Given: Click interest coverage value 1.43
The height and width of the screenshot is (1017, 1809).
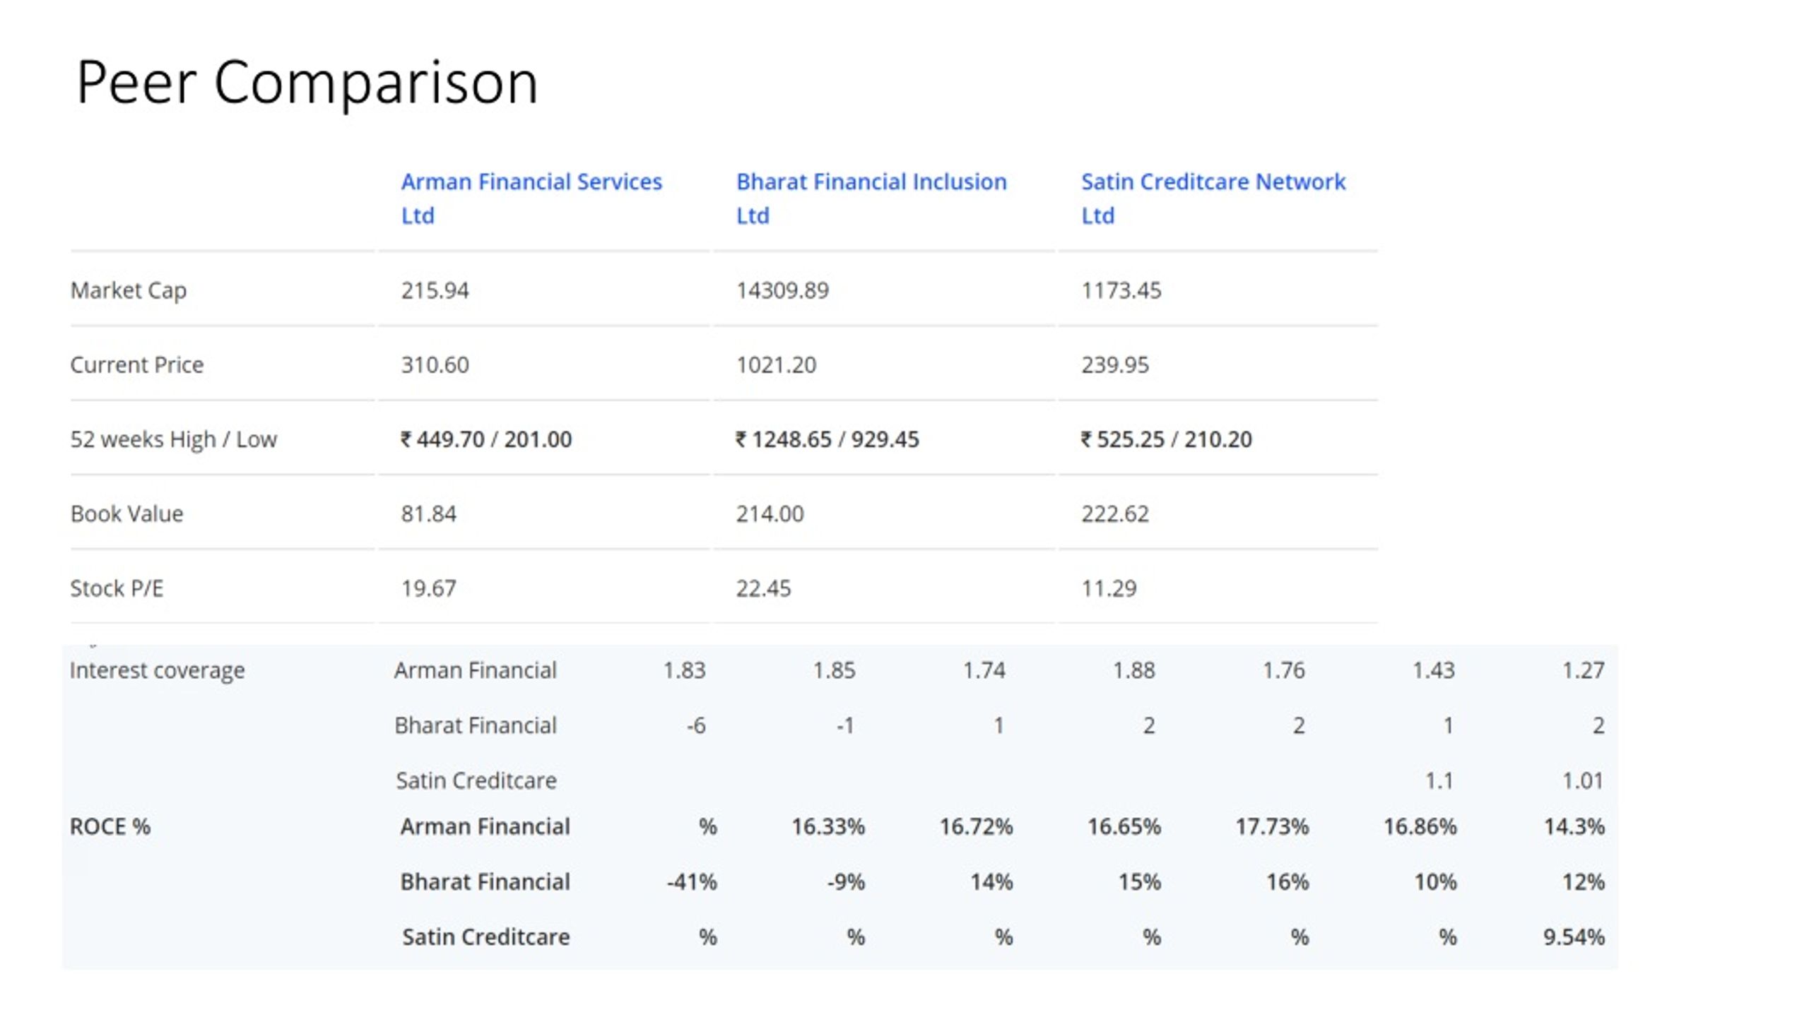Looking at the screenshot, I should [x=1433, y=670].
